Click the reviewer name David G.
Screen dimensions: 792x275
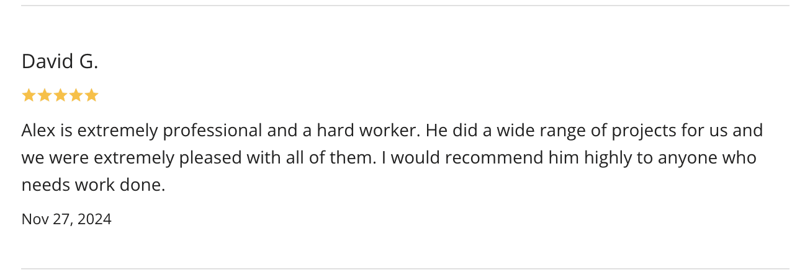tap(60, 61)
